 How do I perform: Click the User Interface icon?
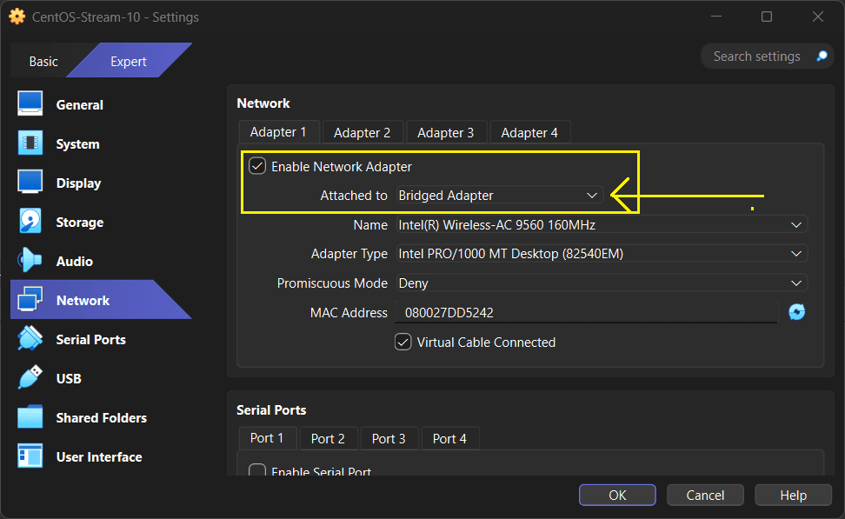30,456
